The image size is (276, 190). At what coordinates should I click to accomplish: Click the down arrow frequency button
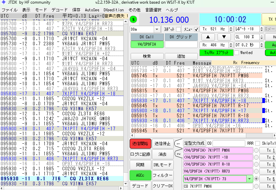click(224, 37)
